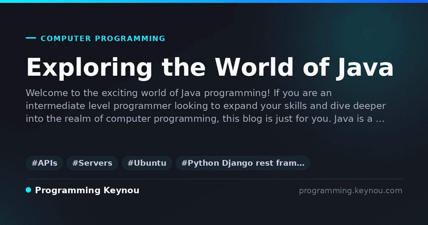Screen dimensions: 428x225
Task: Click the COMPUTER PROGRAMMING category label
Action: (103, 39)
